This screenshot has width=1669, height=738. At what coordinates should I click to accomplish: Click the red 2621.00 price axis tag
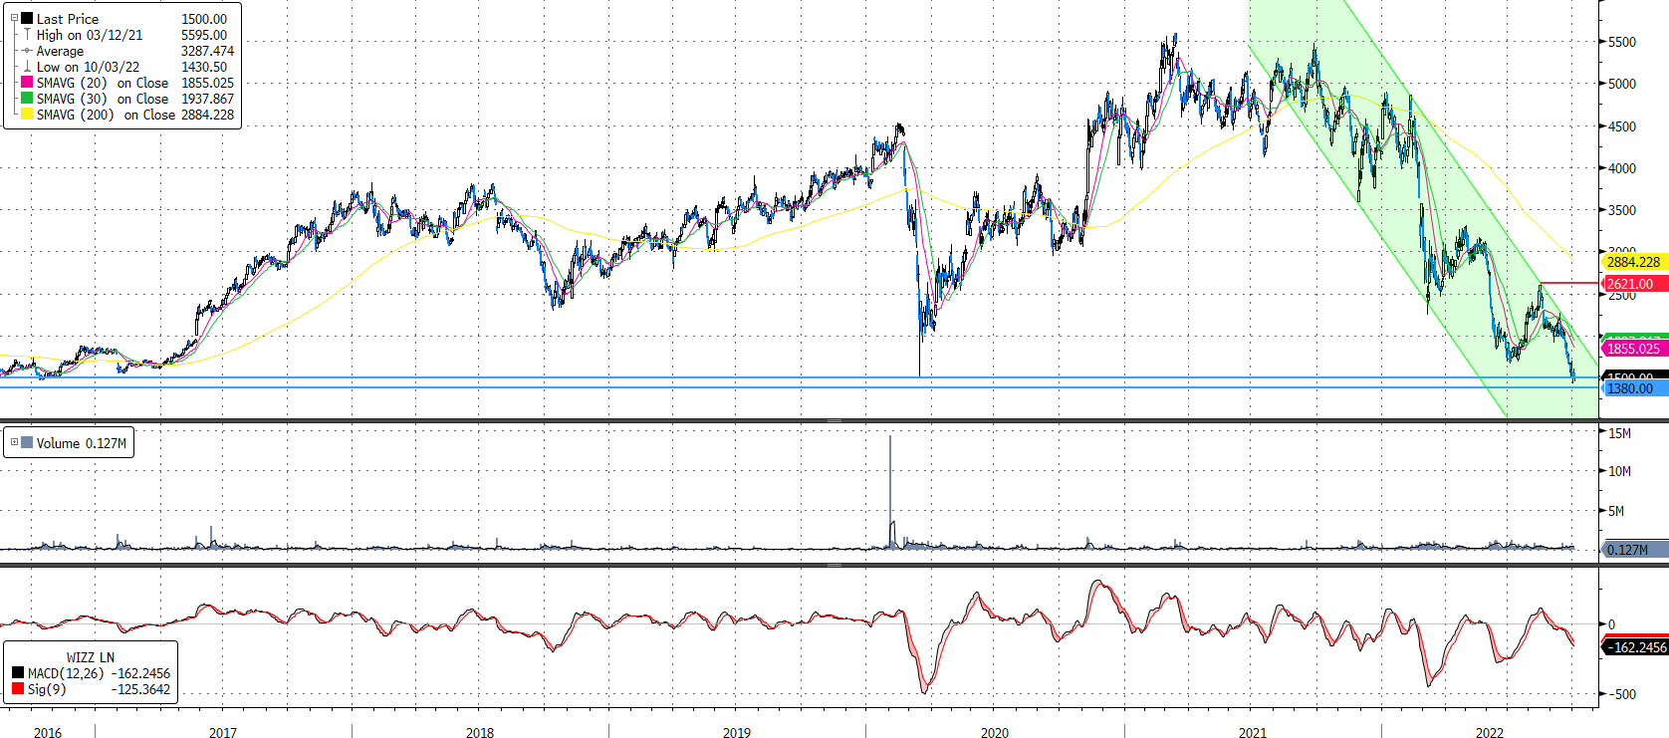1634,284
